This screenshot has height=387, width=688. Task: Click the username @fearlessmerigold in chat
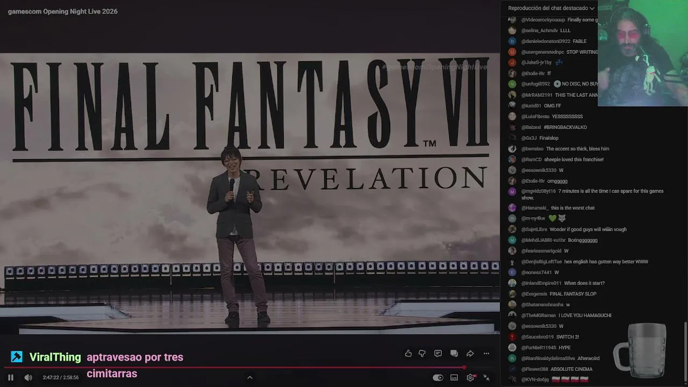[541, 251]
